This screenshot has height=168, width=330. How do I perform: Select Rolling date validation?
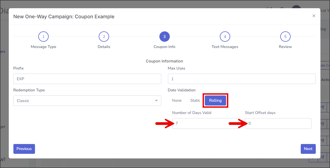click(215, 100)
